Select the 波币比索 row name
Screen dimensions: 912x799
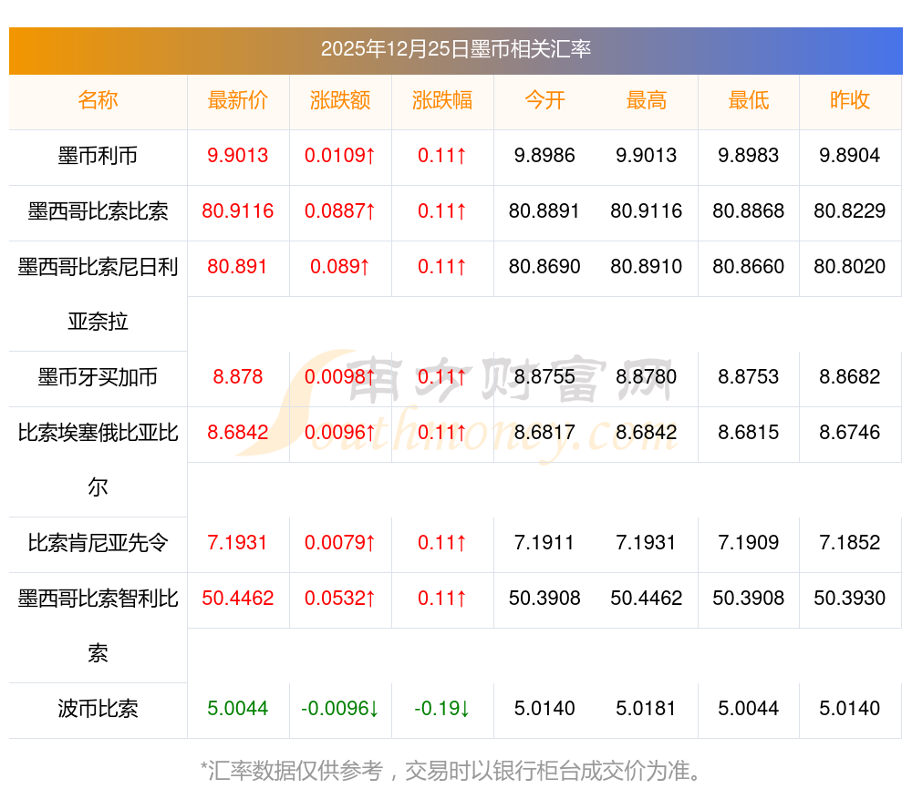click(x=98, y=709)
